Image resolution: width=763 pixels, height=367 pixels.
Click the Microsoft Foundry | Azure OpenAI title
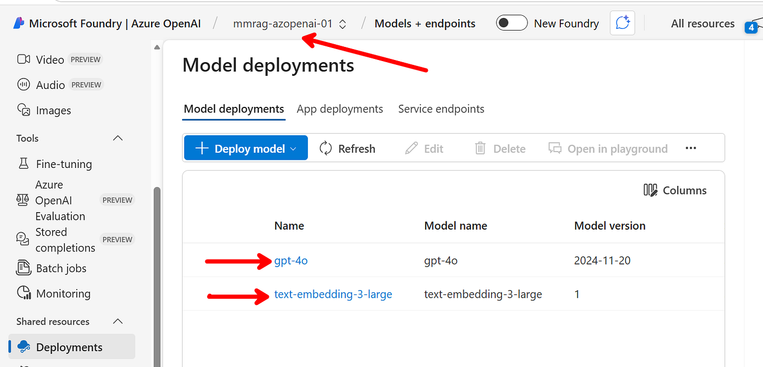(x=115, y=23)
